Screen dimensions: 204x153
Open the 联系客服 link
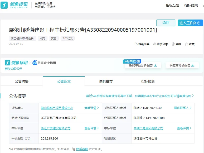pyautogui.click(x=82, y=149)
